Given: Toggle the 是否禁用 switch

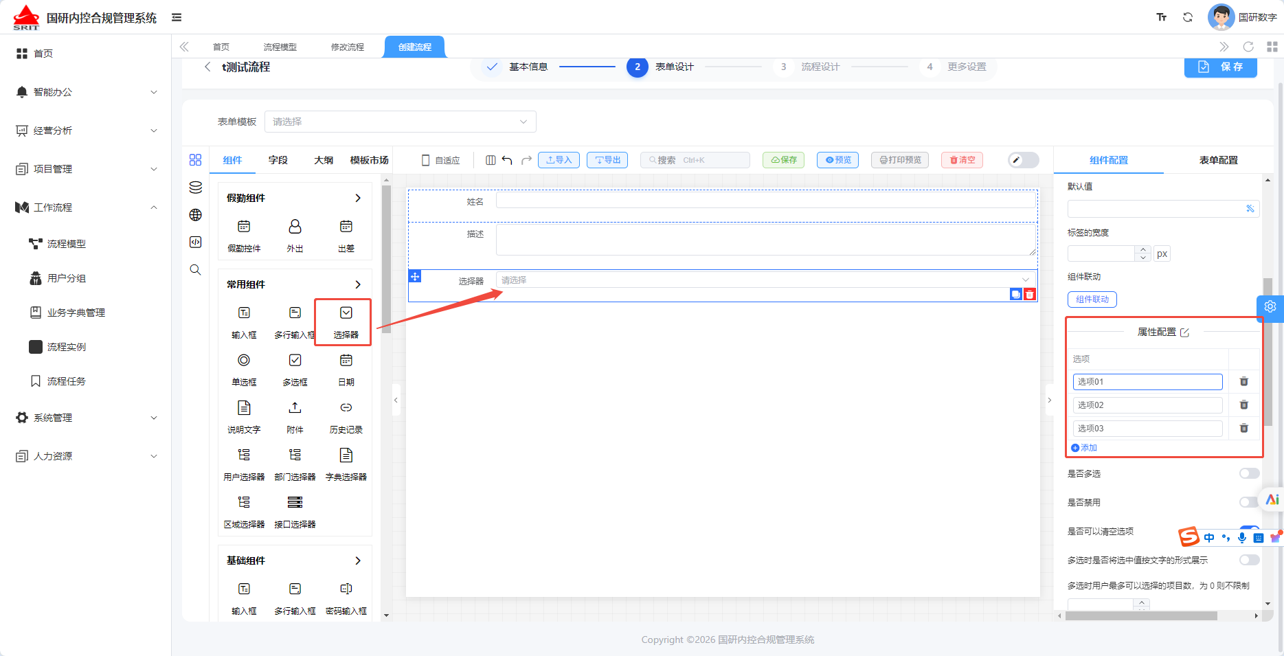Looking at the screenshot, I should 1249,502.
